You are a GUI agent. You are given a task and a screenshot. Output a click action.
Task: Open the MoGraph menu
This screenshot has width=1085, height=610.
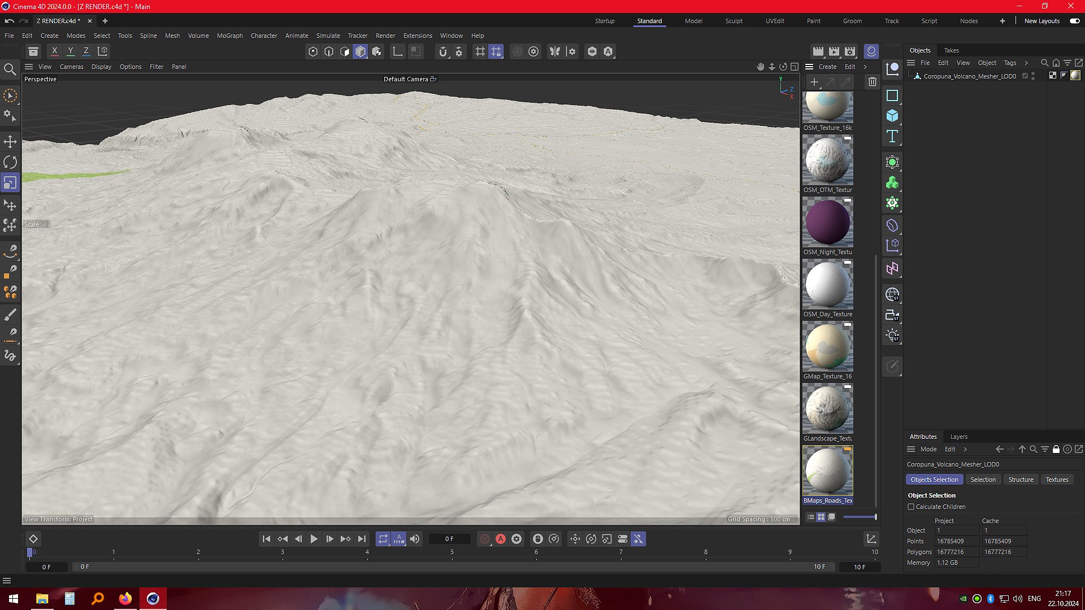[230, 36]
